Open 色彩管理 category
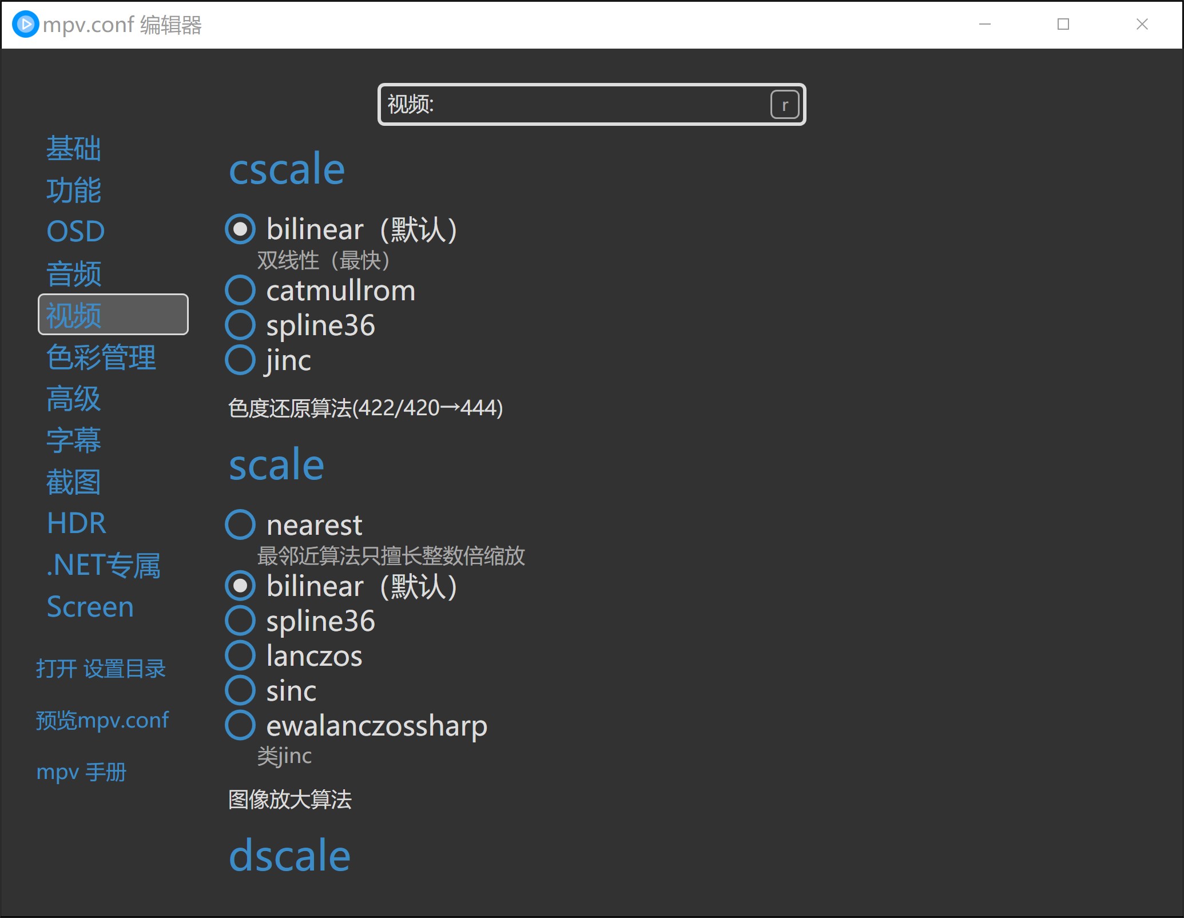 point(101,357)
